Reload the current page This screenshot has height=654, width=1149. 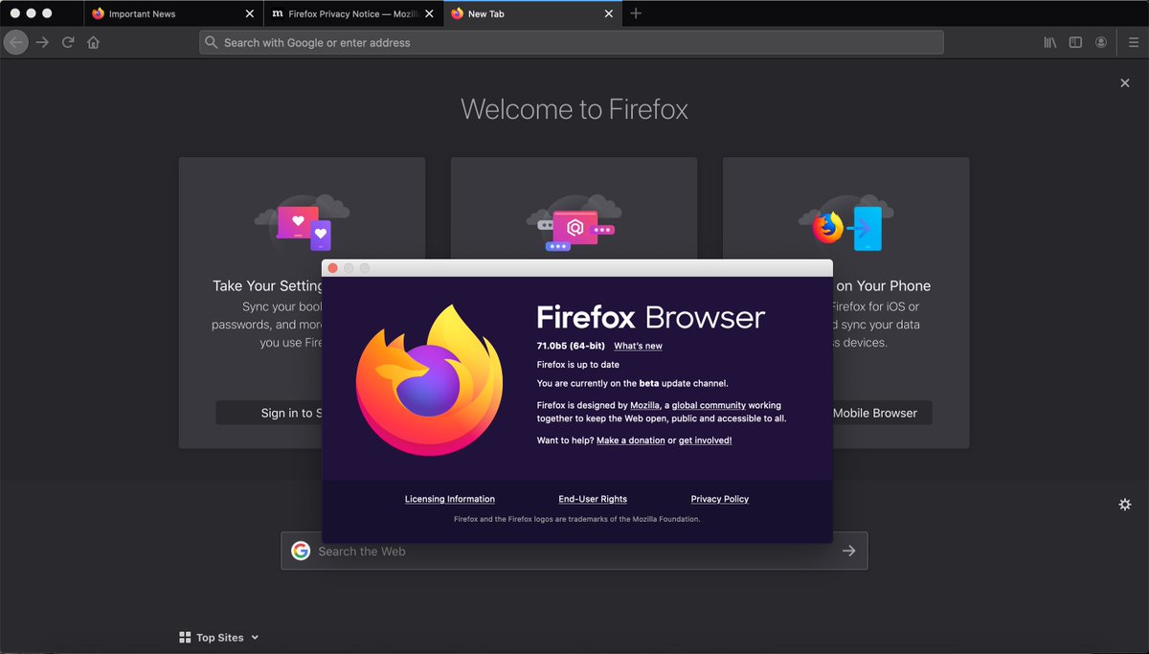tap(68, 42)
